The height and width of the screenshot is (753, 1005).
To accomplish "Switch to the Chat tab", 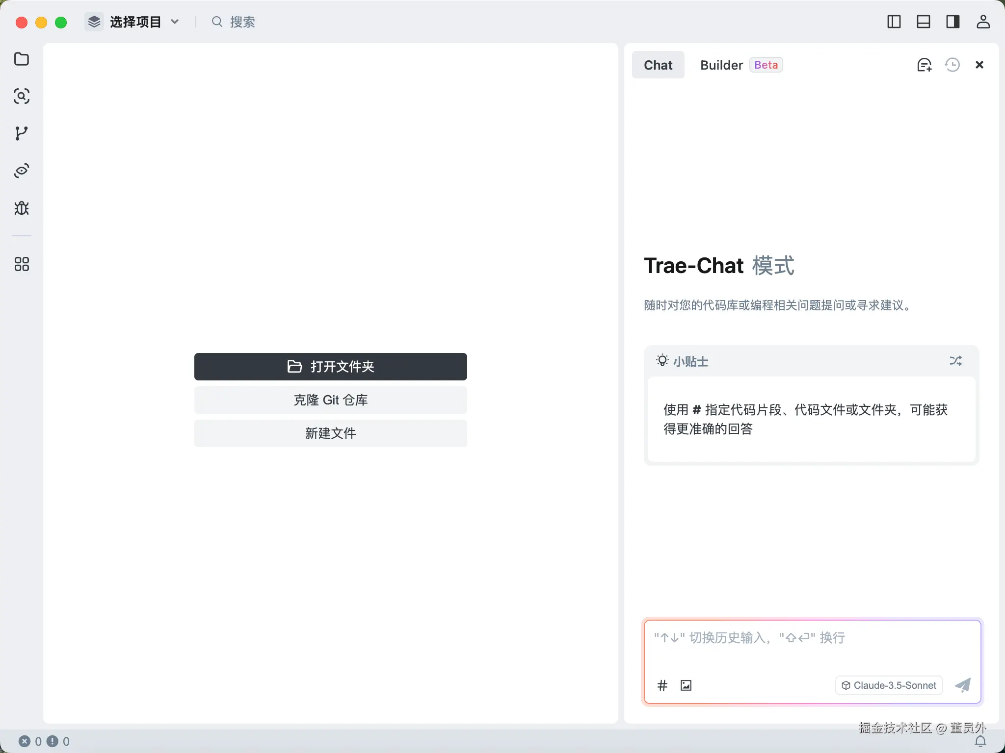I will (658, 65).
